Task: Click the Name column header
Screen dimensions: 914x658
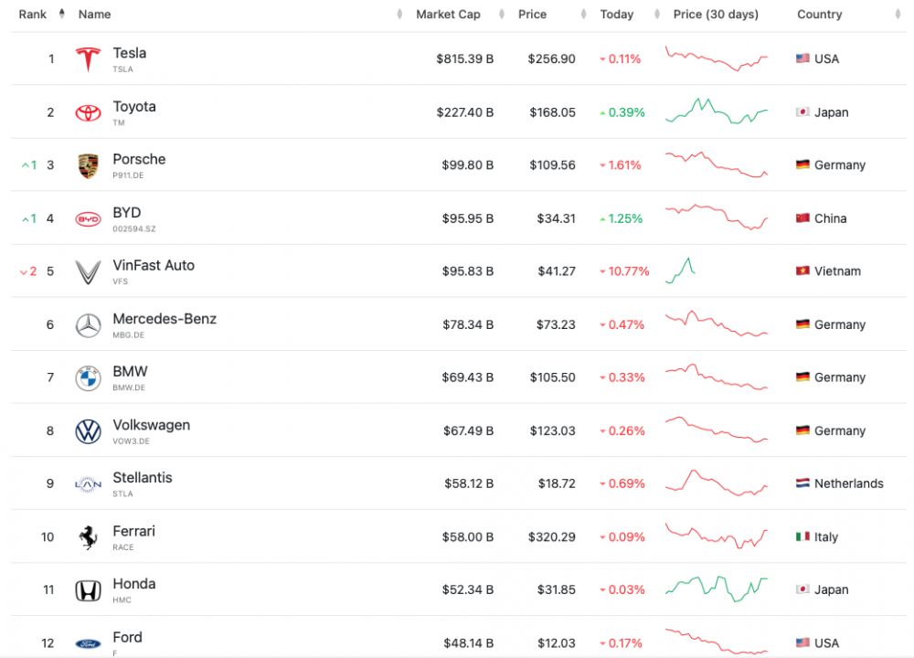Action: (x=94, y=14)
